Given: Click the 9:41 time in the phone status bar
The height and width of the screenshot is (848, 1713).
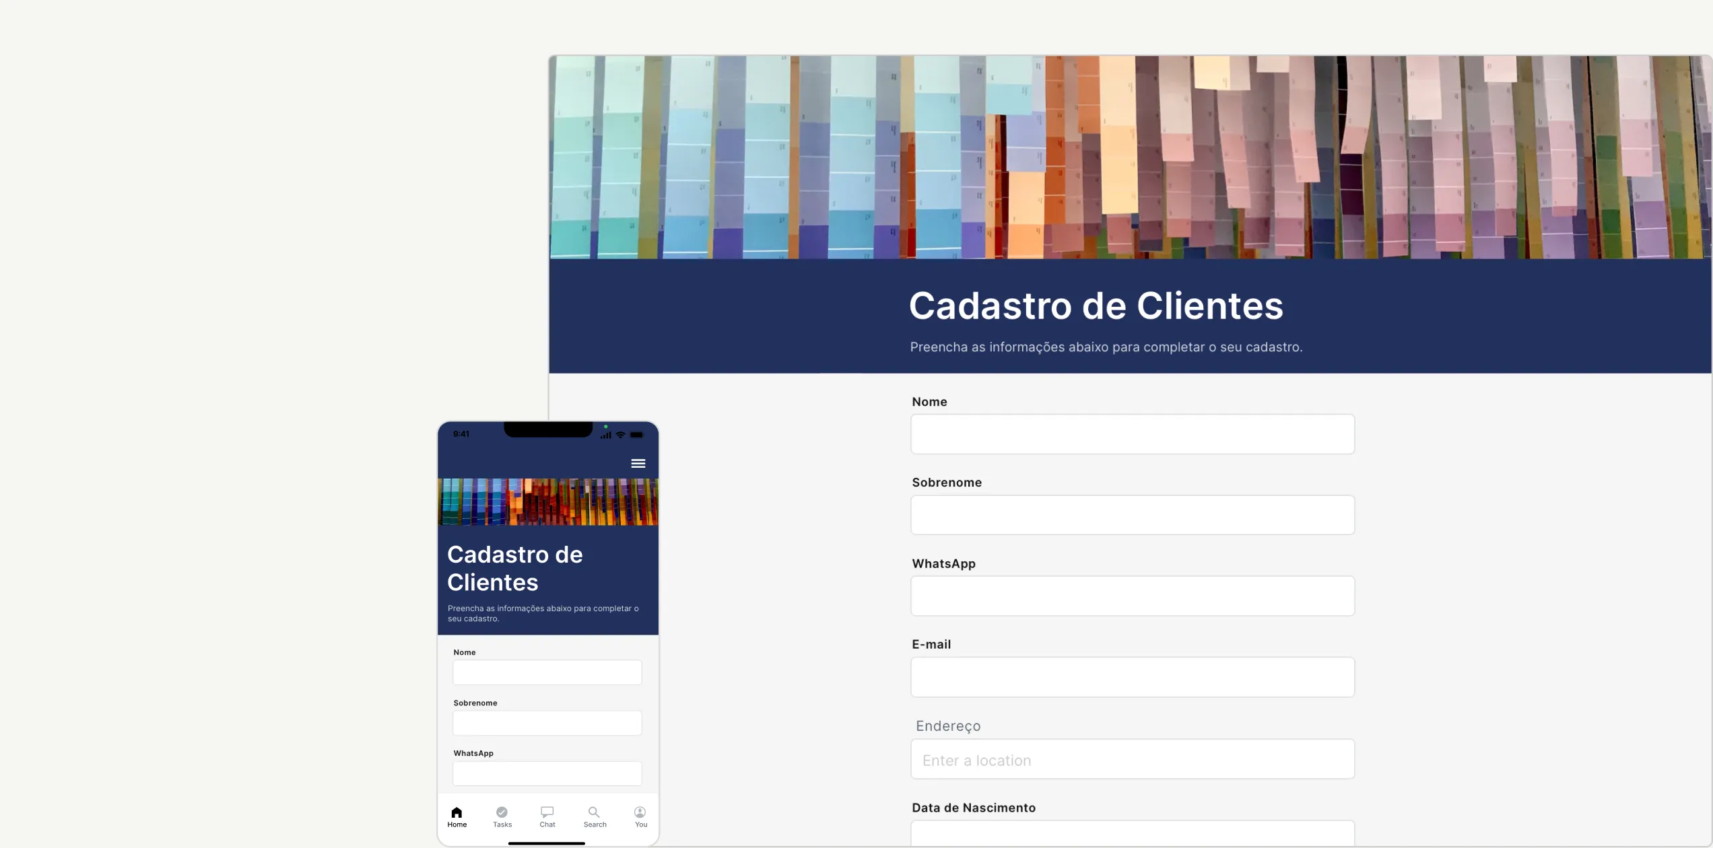Looking at the screenshot, I should coord(461,434).
